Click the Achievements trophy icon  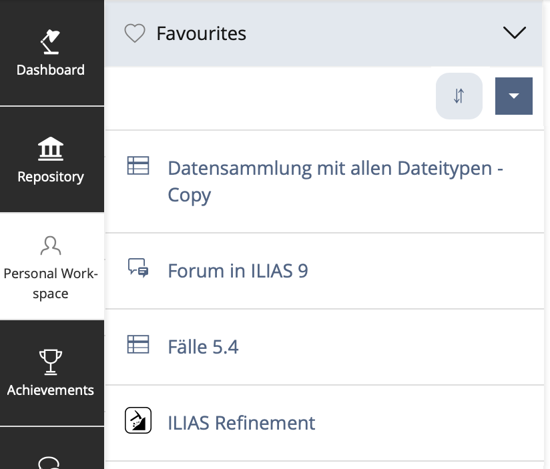click(x=51, y=362)
